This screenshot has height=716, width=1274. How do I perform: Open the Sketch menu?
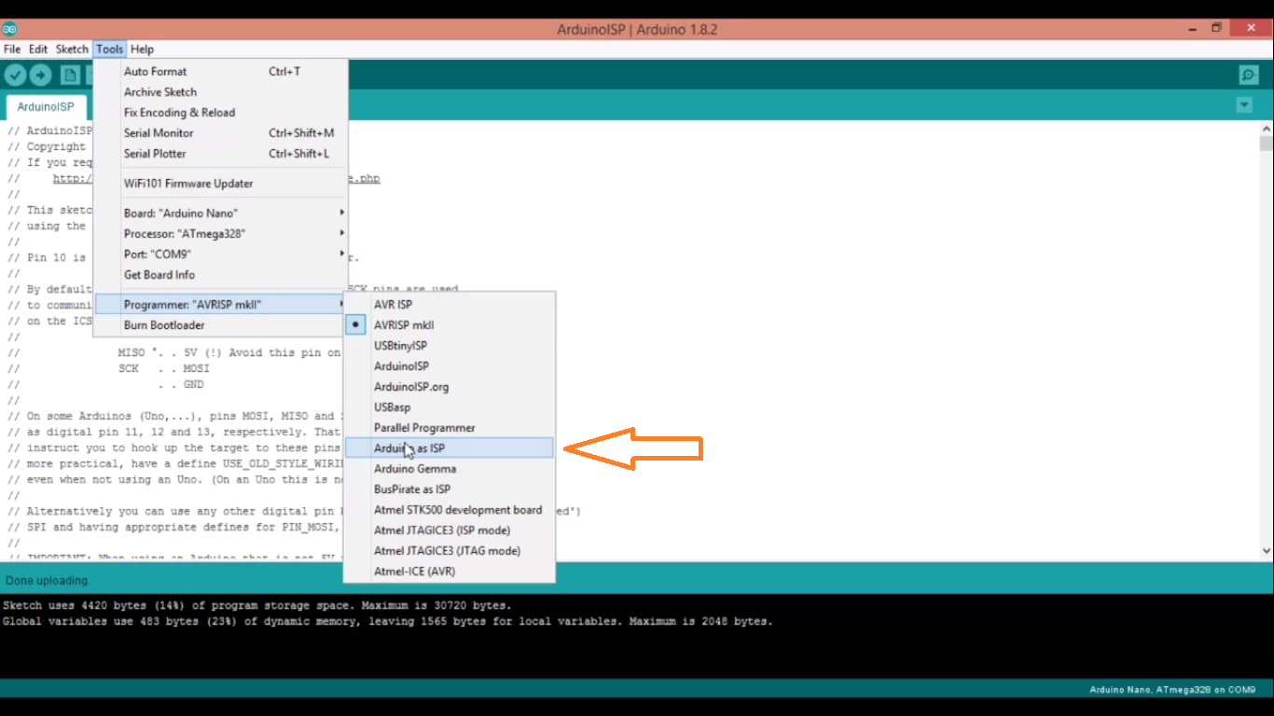(x=71, y=48)
